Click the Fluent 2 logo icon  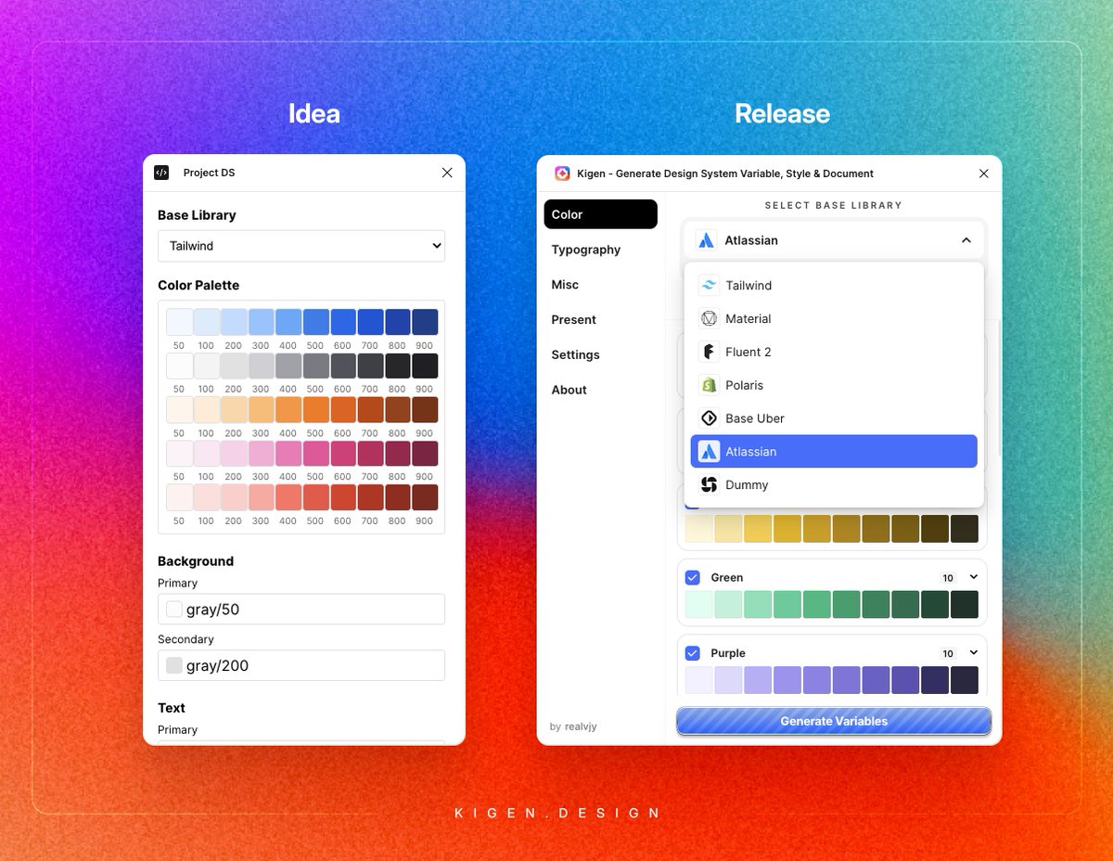tap(709, 352)
